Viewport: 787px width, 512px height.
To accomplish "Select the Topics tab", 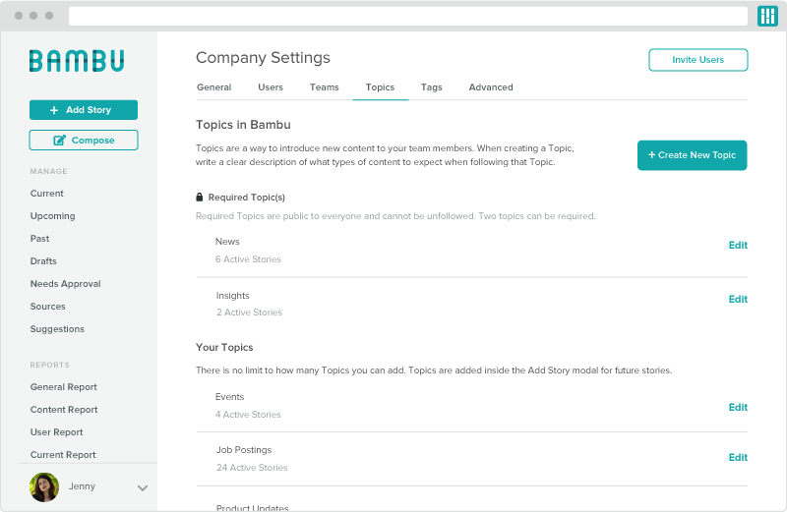I will (x=380, y=87).
